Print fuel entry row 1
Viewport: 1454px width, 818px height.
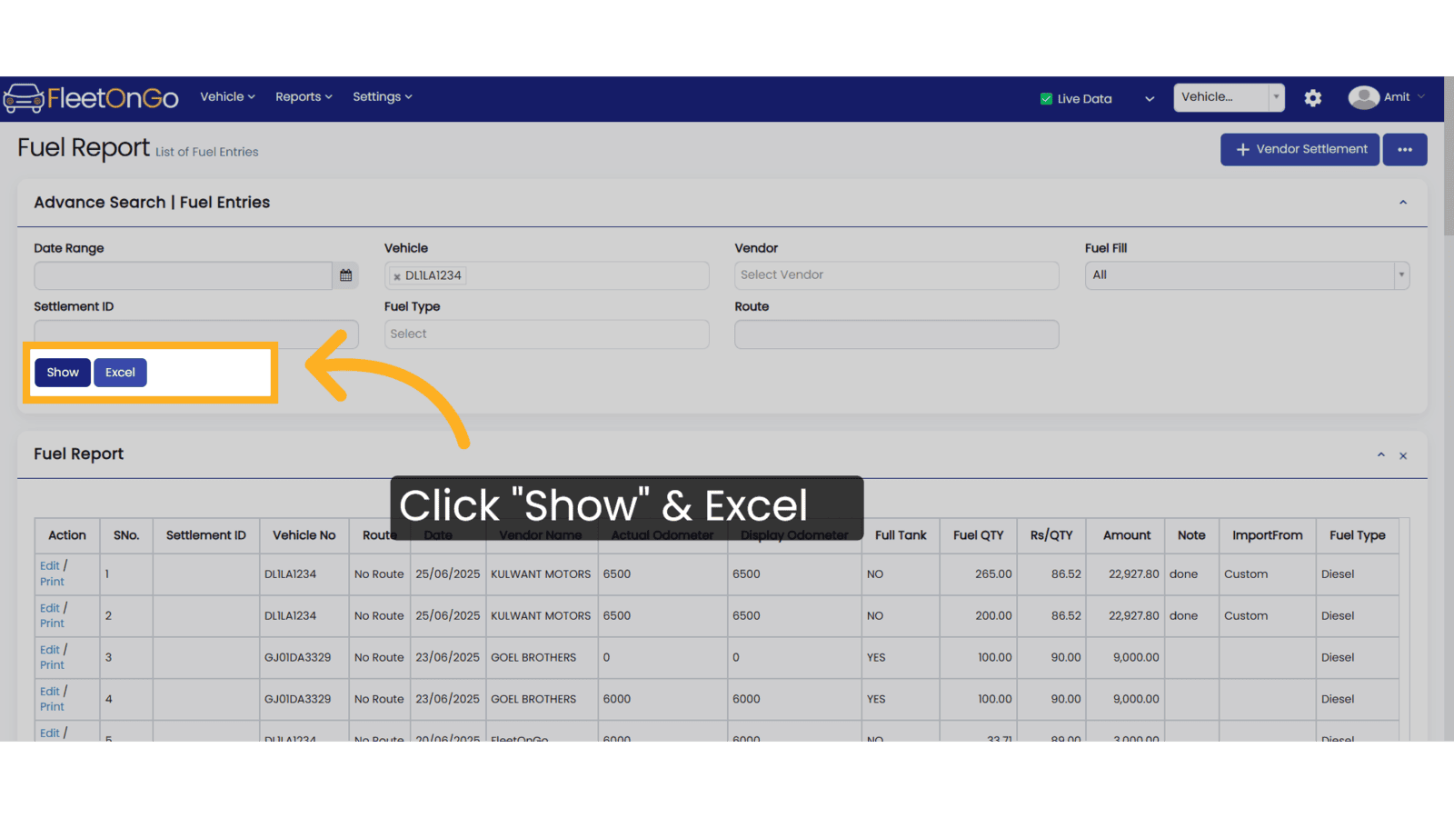(x=52, y=582)
